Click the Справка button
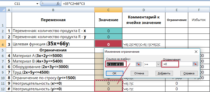210x92 pixels. [x=189, y=73]
